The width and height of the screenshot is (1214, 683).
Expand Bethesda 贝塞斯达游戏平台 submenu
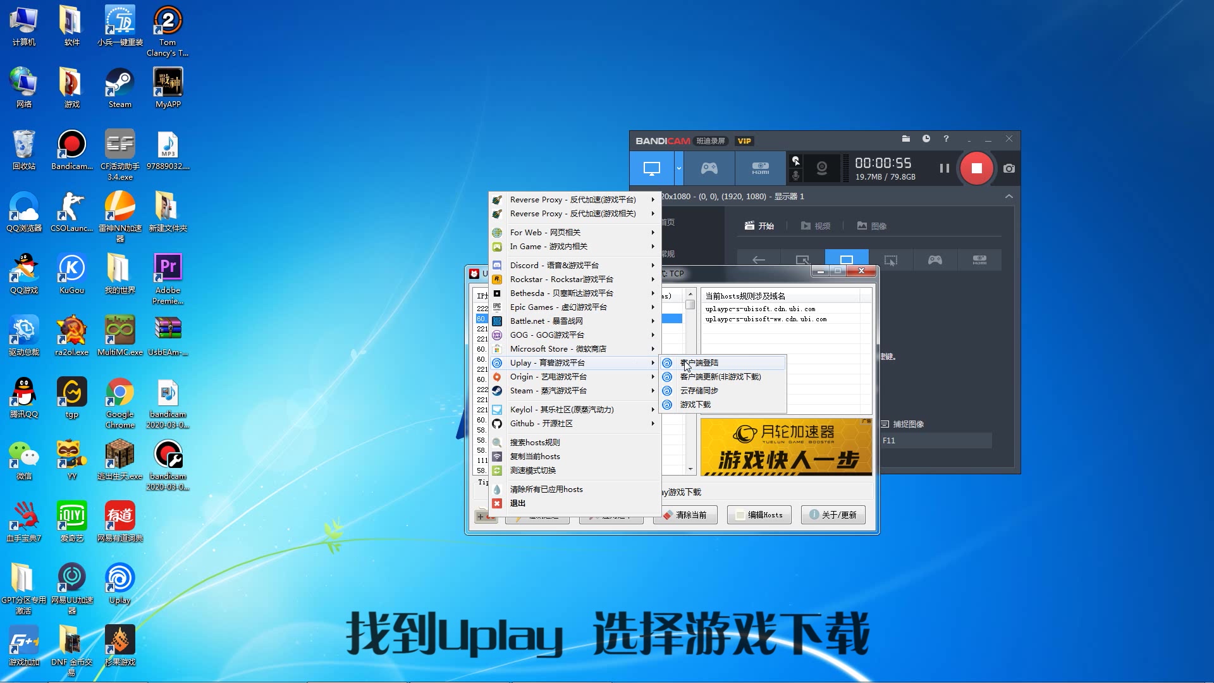575,293
